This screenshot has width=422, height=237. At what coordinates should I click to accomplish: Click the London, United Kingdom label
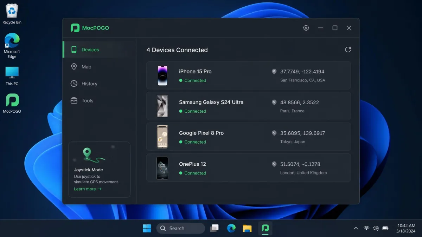point(303,173)
